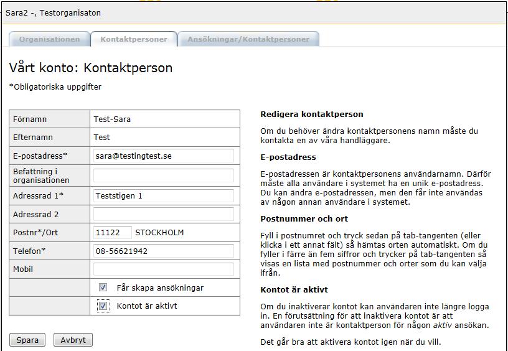Click the empty Adressrad 2 field
The image size is (508, 351).
click(164, 214)
